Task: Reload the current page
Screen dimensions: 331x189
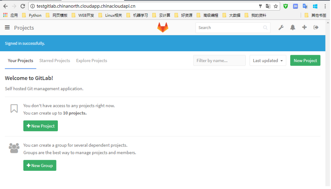Action: 23,6
